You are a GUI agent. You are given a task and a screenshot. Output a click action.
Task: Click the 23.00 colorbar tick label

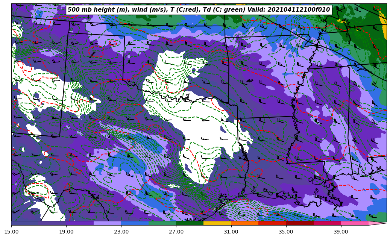pyautogui.click(x=121, y=232)
